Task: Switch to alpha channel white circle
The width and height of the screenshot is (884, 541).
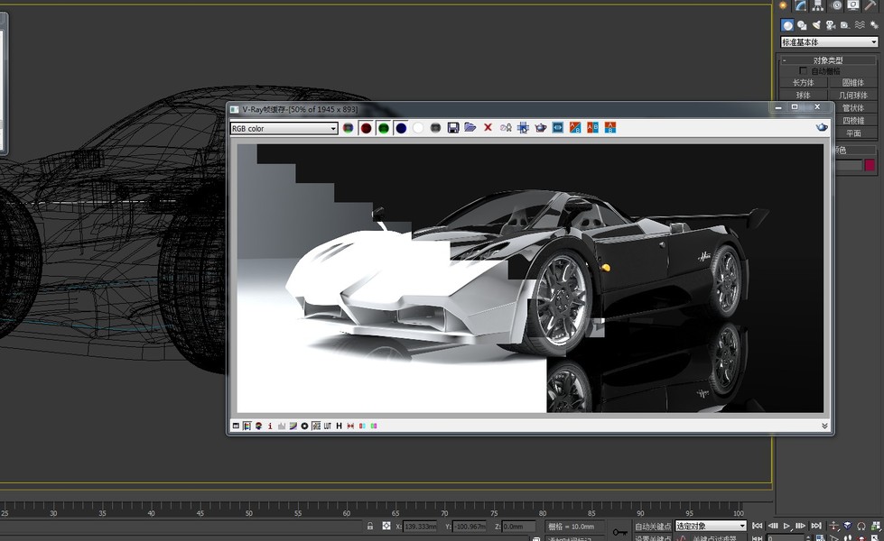Action: pos(418,128)
